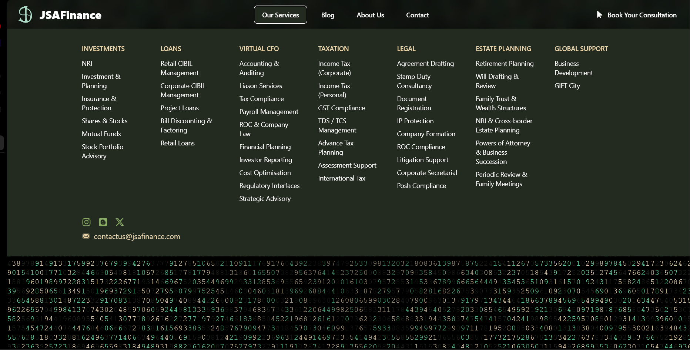Open contactus@jsafinance.com email link
690x350 pixels.
click(x=137, y=237)
